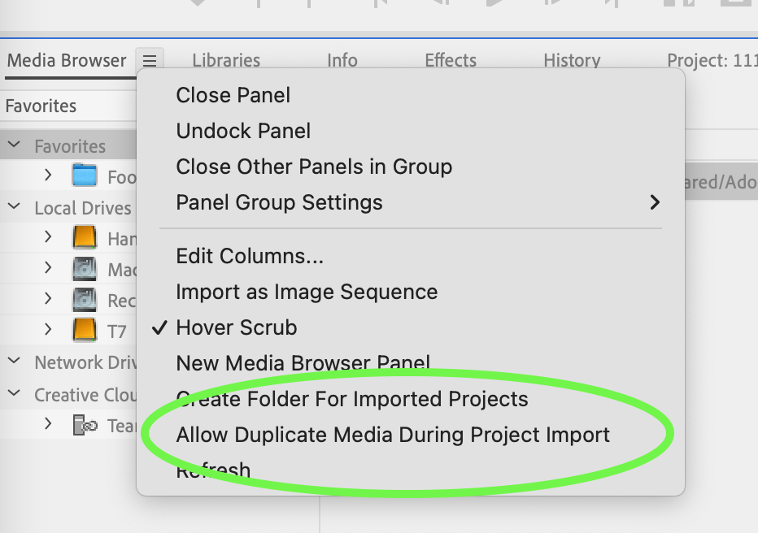Click Refresh at the menu bottom
The height and width of the screenshot is (533, 758).
tap(213, 470)
